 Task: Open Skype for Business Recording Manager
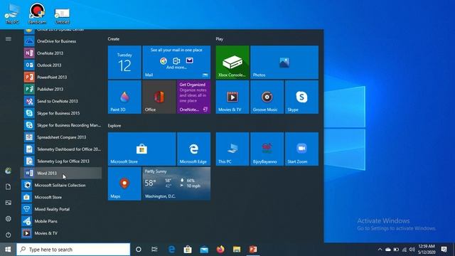pos(61,125)
